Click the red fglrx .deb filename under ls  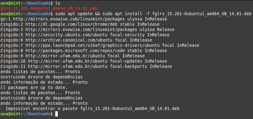[49, 8]
